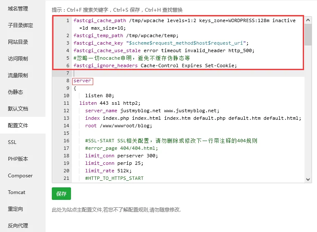This screenshot has height=232, width=317.
Task: Select 默认文档 in the sidebar
Action: 18,109
